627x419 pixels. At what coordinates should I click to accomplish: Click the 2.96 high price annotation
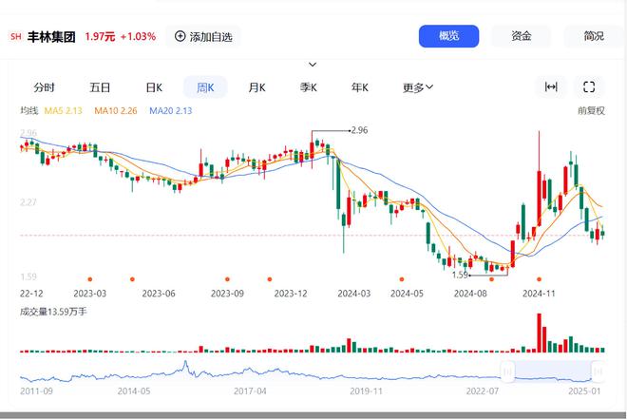[359, 130]
